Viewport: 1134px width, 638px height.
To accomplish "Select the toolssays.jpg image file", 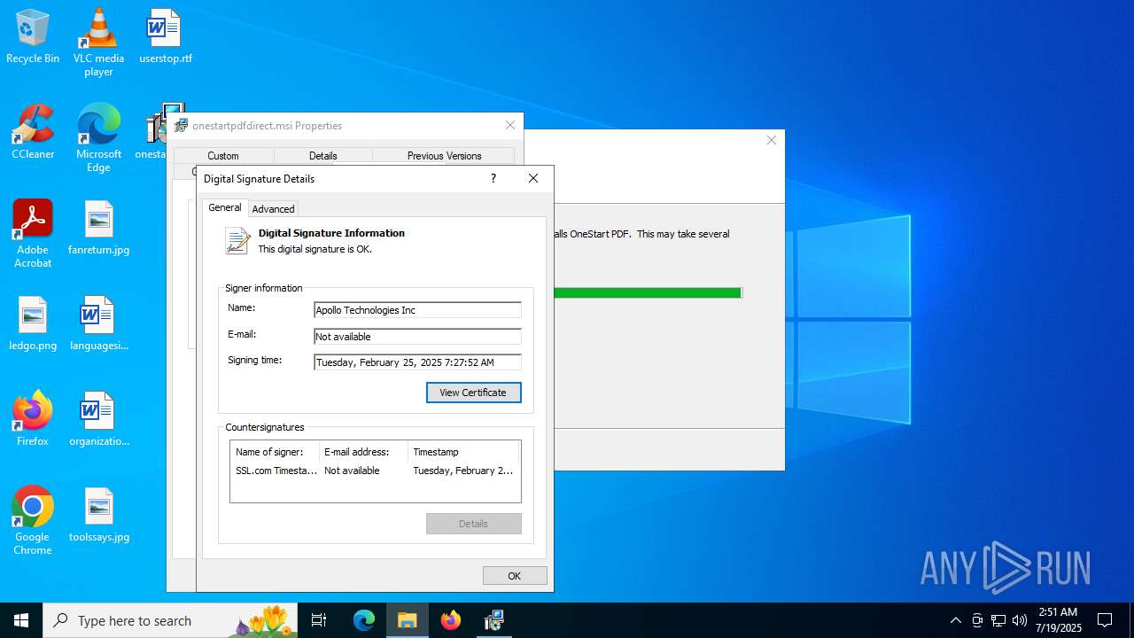I will tap(98, 516).
